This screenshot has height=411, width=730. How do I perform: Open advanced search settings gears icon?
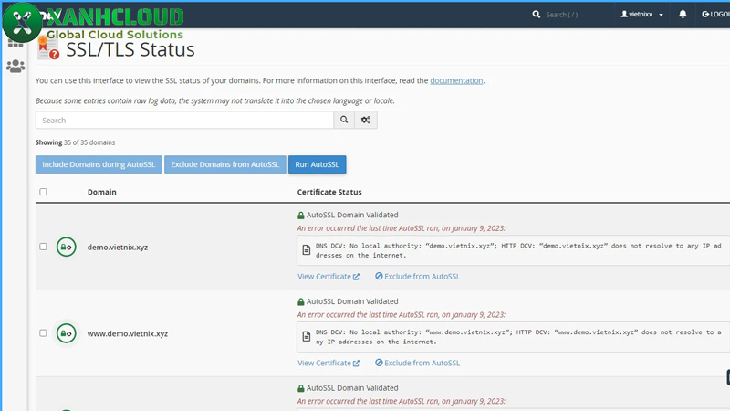(x=366, y=120)
